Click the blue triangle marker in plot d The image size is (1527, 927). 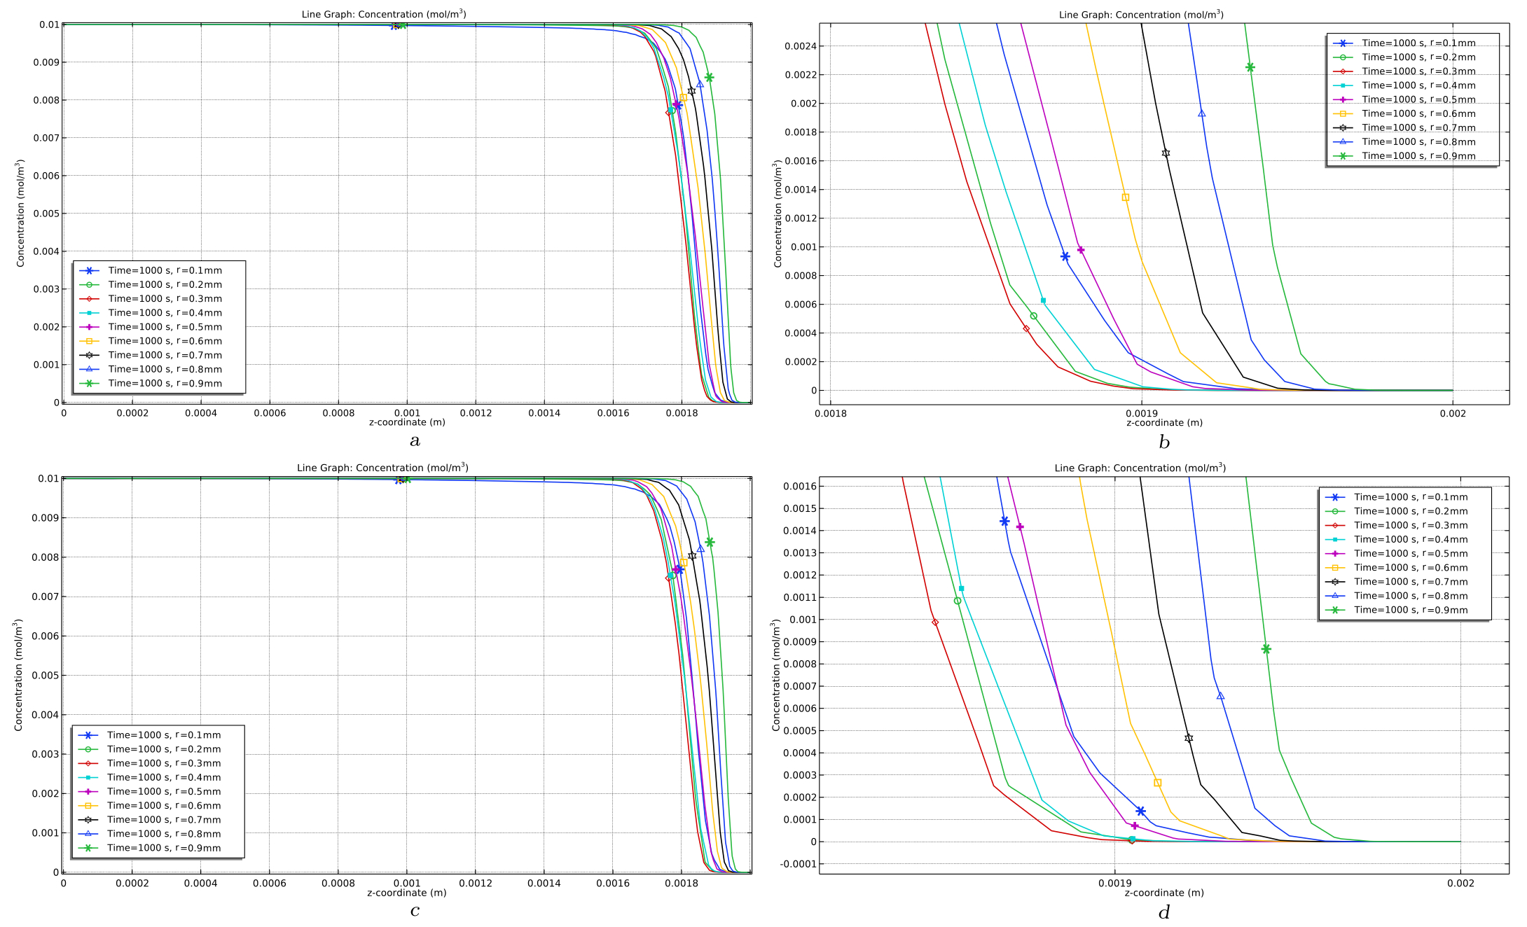[x=1220, y=696]
